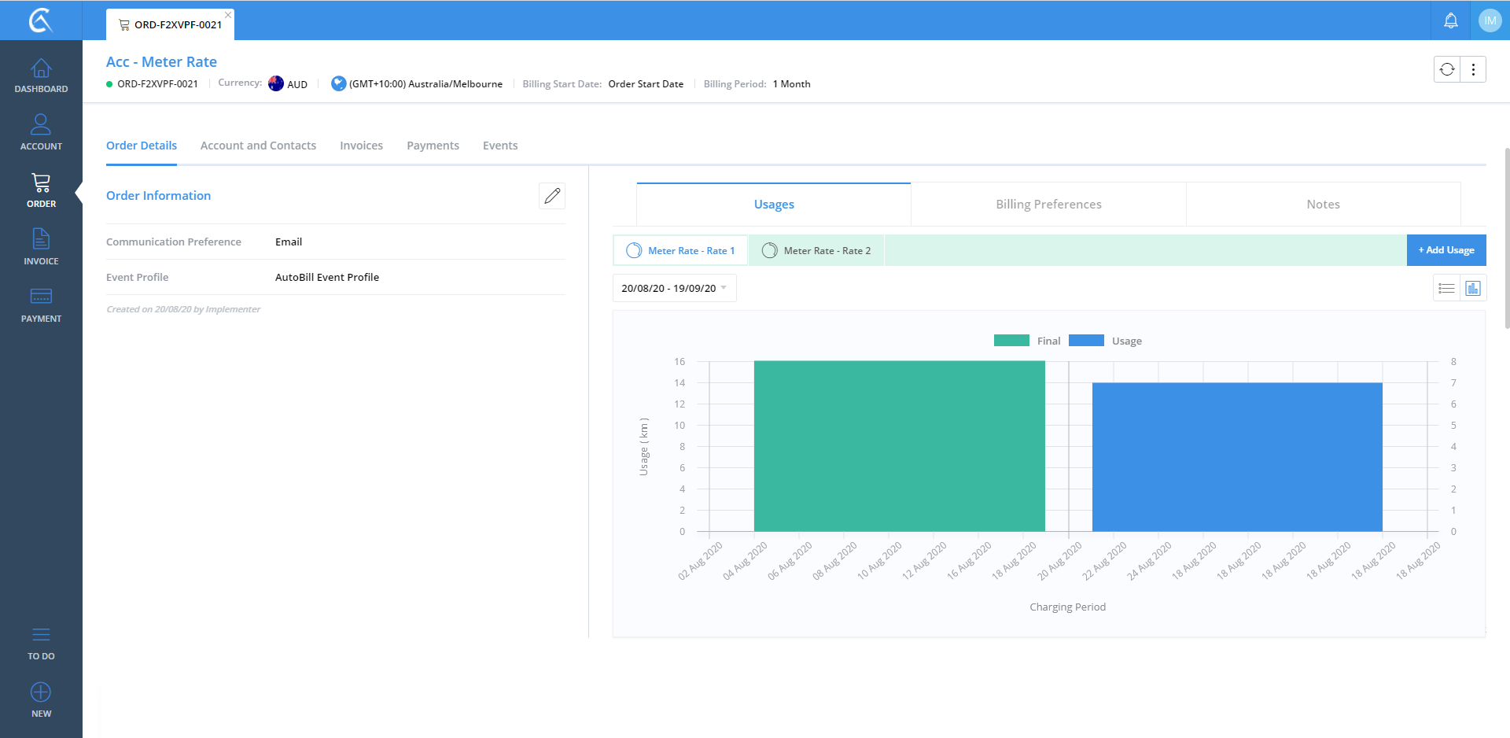Select Meter Rate - Rate 2

coord(816,251)
